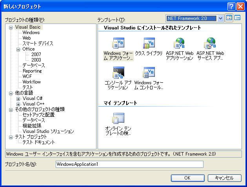
Task: Collapse the Visual Basic tree node
Action: pos(11,27)
